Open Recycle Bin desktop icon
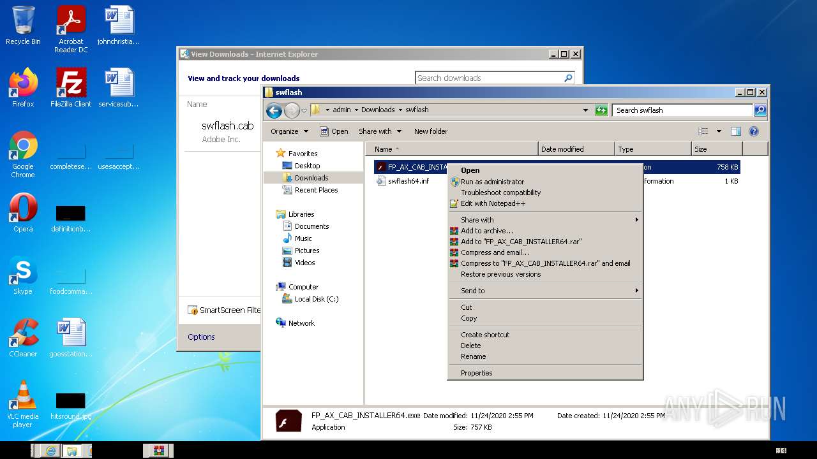817x459 pixels. click(23, 25)
